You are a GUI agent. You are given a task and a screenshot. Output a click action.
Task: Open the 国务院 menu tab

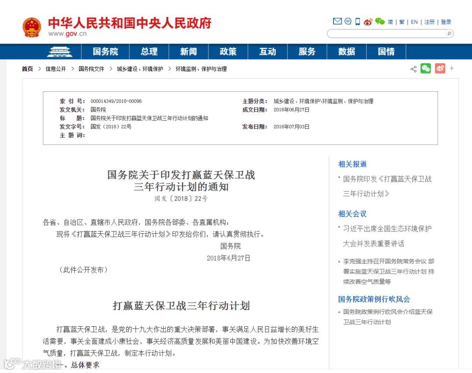(x=105, y=52)
